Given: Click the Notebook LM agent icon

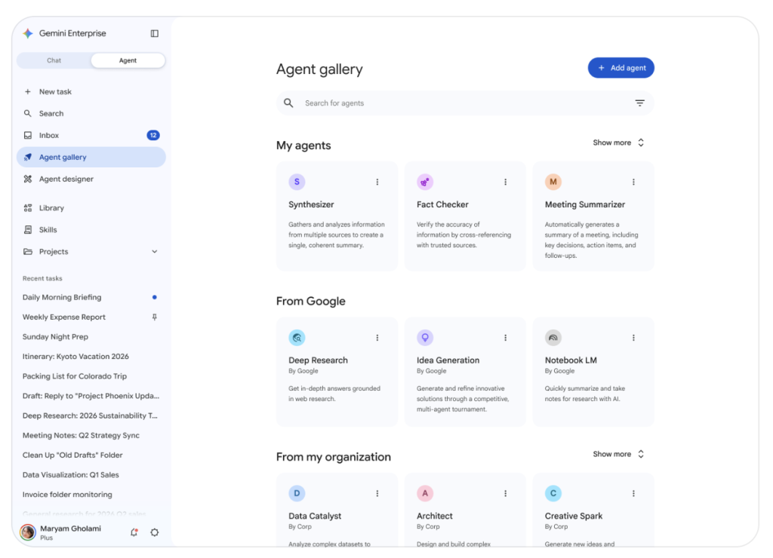Looking at the screenshot, I should (553, 337).
